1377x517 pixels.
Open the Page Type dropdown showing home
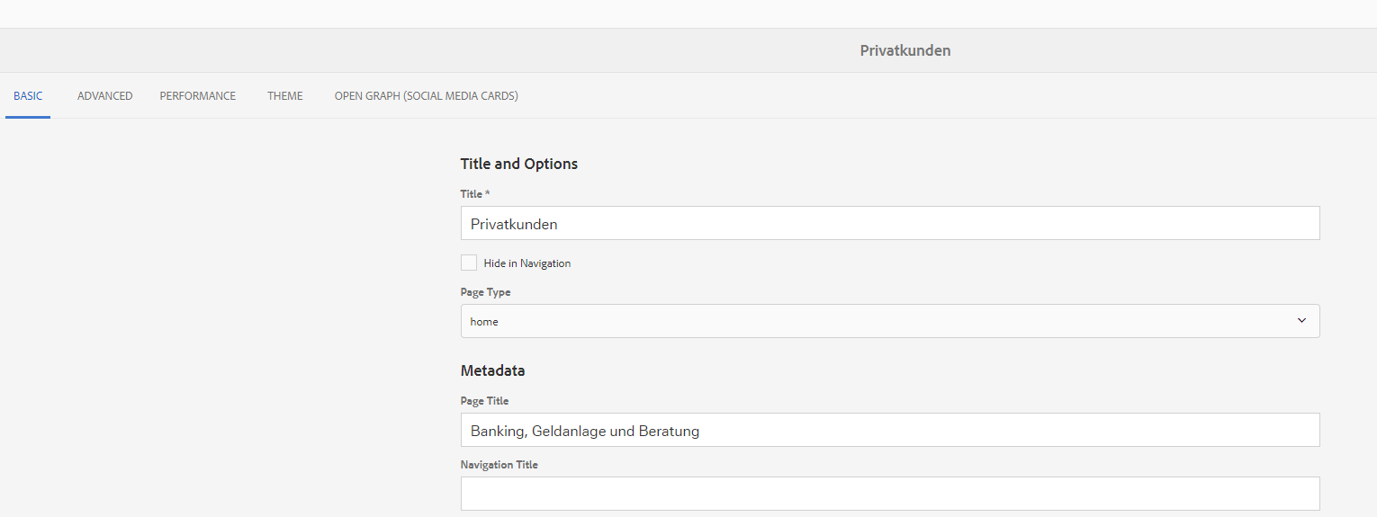889,321
